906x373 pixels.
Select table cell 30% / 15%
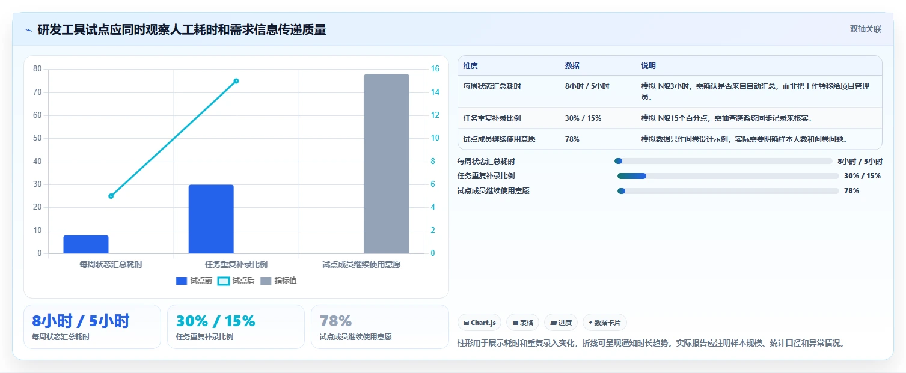point(583,118)
